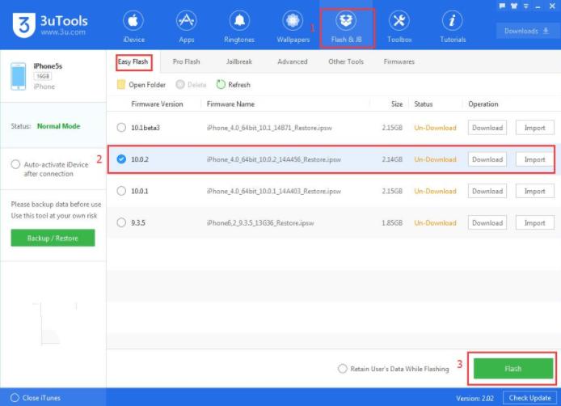Click the Firmware Version column header
This screenshot has height=406, width=561.
[157, 104]
